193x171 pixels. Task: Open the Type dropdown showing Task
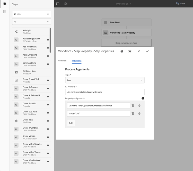pos(105,80)
